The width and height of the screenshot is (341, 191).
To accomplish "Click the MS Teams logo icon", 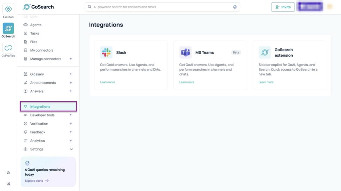I will [x=185, y=52].
